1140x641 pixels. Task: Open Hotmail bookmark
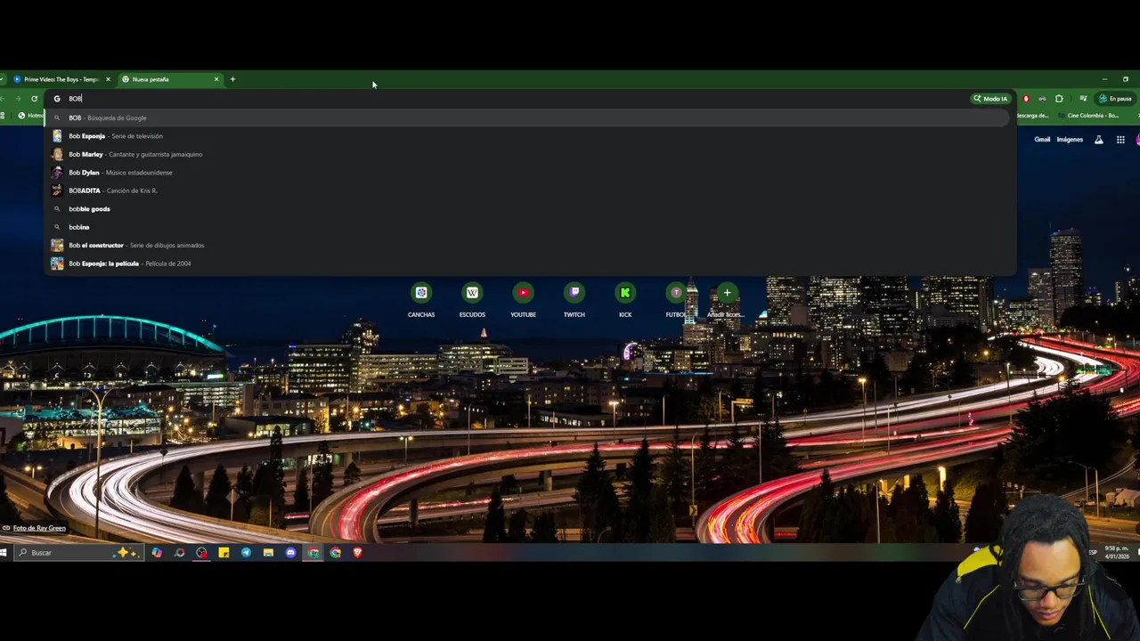[x=31, y=116]
